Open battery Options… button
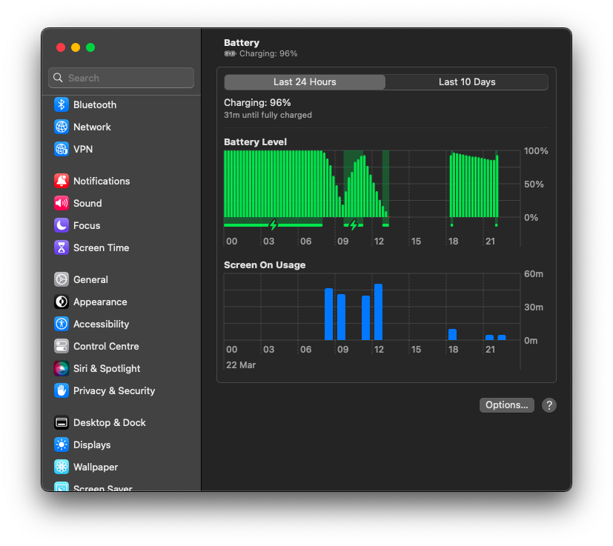This screenshot has width=613, height=546. click(x=507, y=405)
